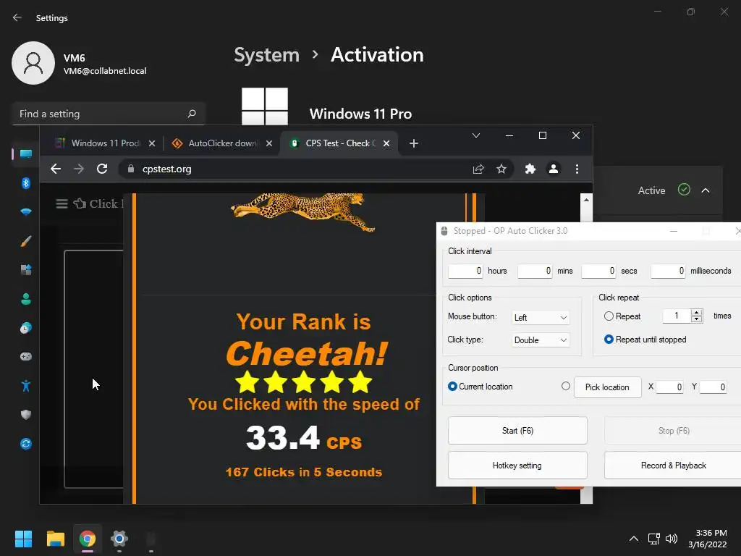This screenshot has height=556, width=741.
Task: Open Time & language clock icon in sidebar
Action: point(25,328)
